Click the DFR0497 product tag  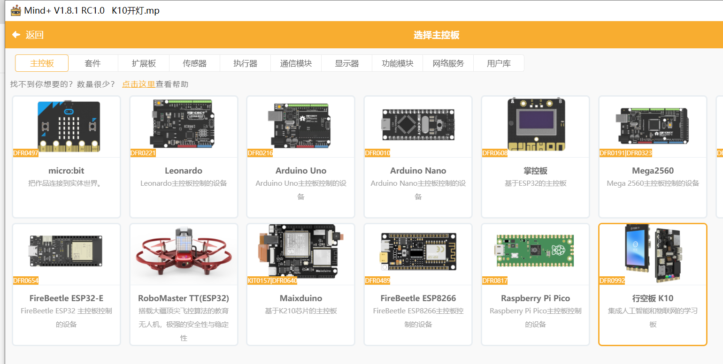pos(26,153)
